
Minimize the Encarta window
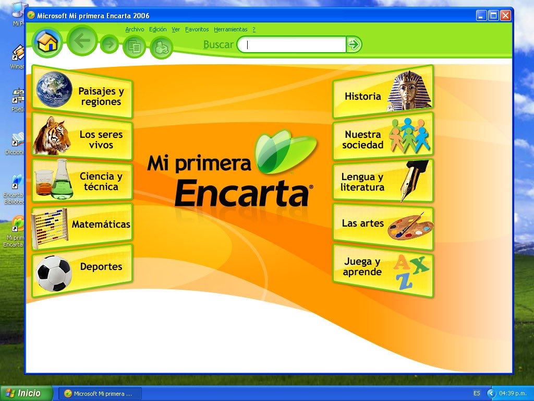[481, 15]
